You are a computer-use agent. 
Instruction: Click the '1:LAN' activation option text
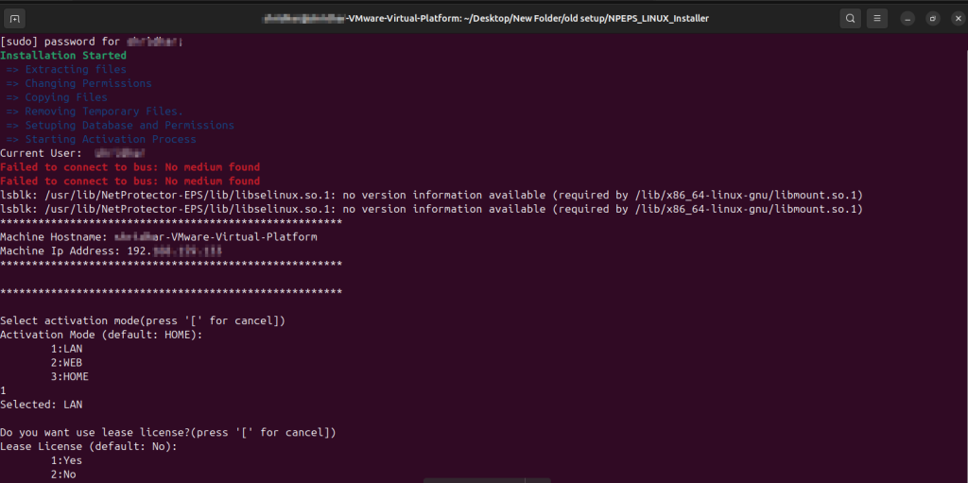[x=67, y=349]
